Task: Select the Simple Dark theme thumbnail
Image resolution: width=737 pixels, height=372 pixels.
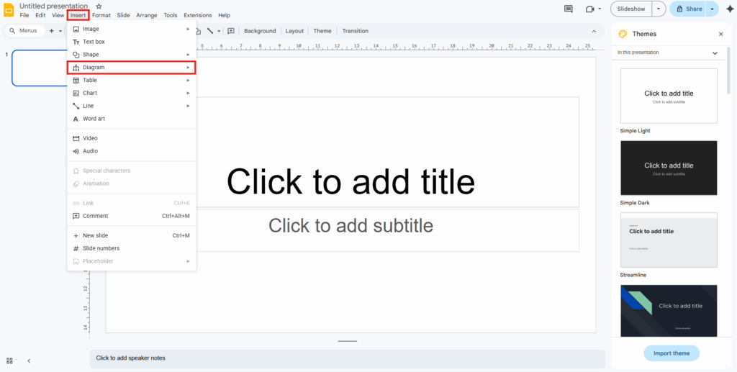Action: tap(669, 168)
